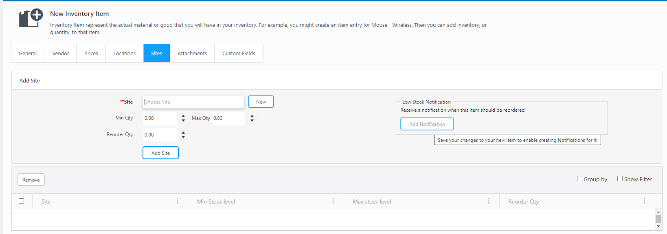Click the Add Notification button

(427, 124)
